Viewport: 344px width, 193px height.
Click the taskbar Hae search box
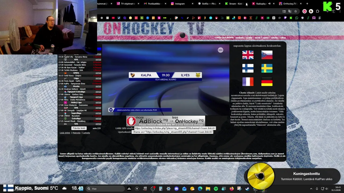[x=105, y=189]
